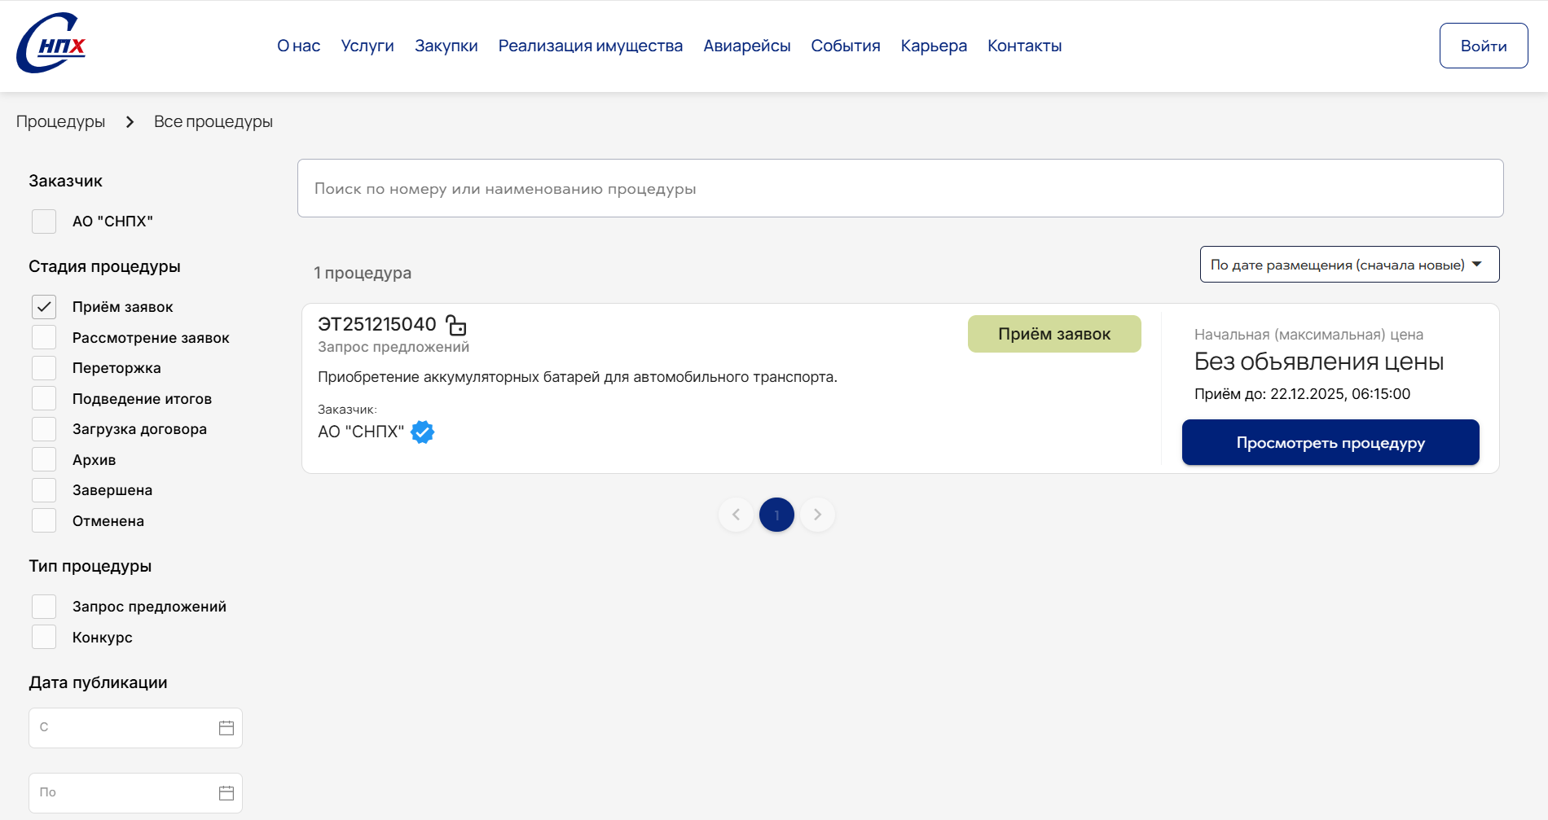Go to the previous results page

[736, 515]
